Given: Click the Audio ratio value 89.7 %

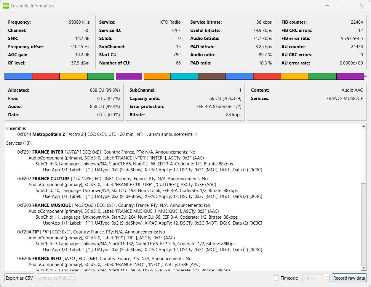Looking at the screenshot, I should point(265,55).
